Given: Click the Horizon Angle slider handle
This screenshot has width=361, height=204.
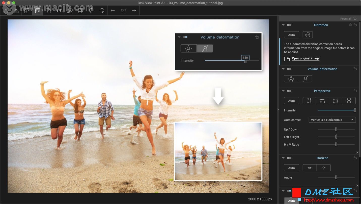Looking at the screenshot, I should click(336, 177).
